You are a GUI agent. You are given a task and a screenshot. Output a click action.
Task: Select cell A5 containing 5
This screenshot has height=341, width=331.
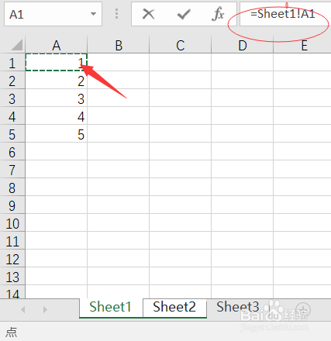57,134
